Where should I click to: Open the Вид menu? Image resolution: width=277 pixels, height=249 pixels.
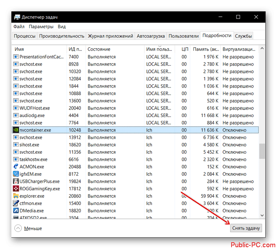click(62, 27)
